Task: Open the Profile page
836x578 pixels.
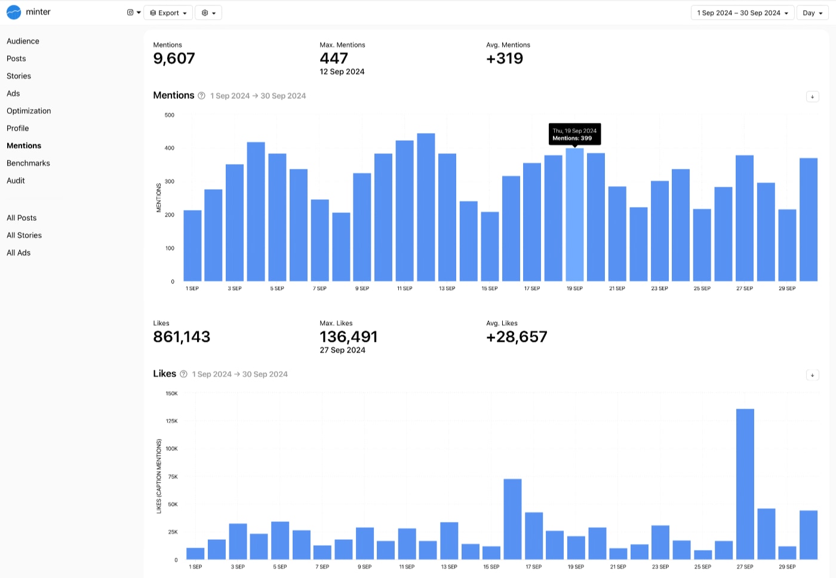Action: 18,128
